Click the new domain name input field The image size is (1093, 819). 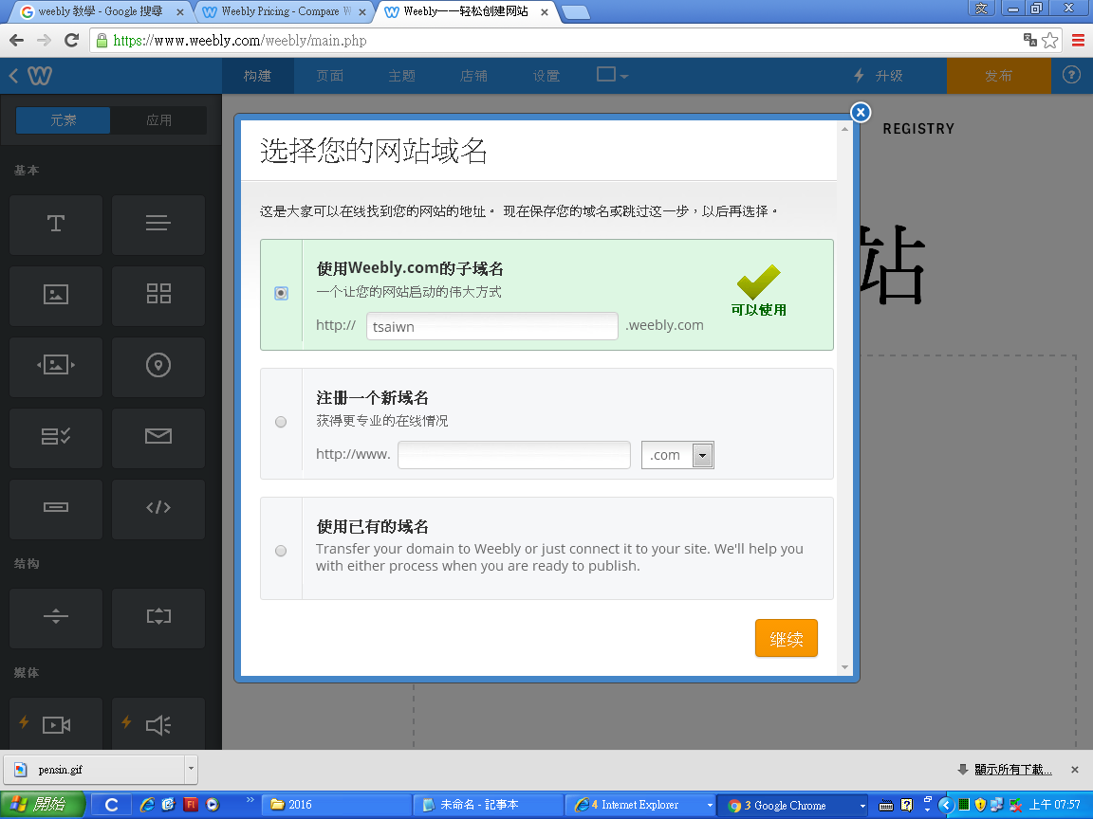tap(514, 455)
